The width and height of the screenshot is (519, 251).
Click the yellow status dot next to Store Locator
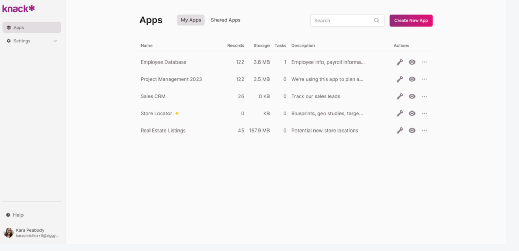coord(177,113)
